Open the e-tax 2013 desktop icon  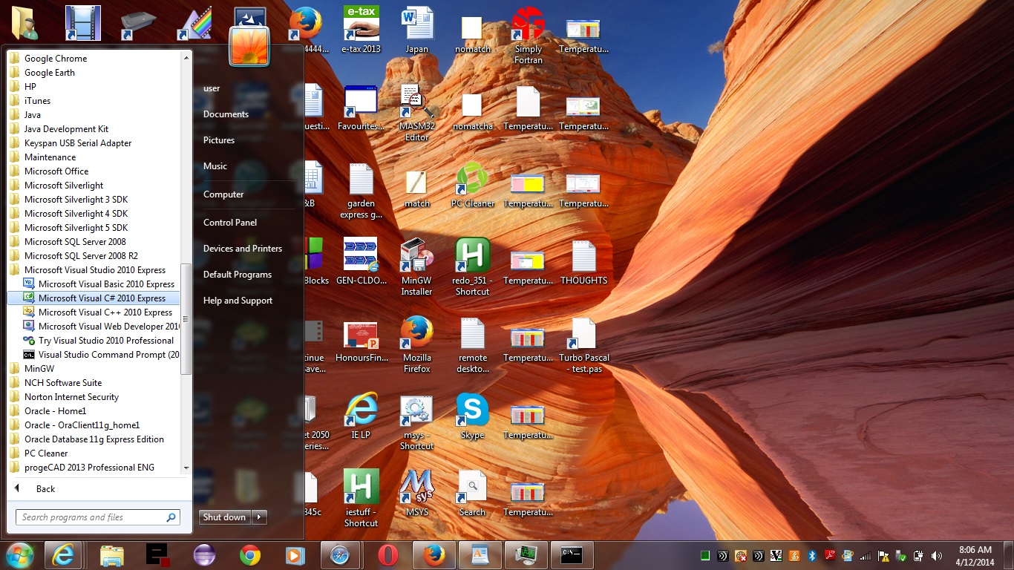pyautogui.click(x=361, y=26)
